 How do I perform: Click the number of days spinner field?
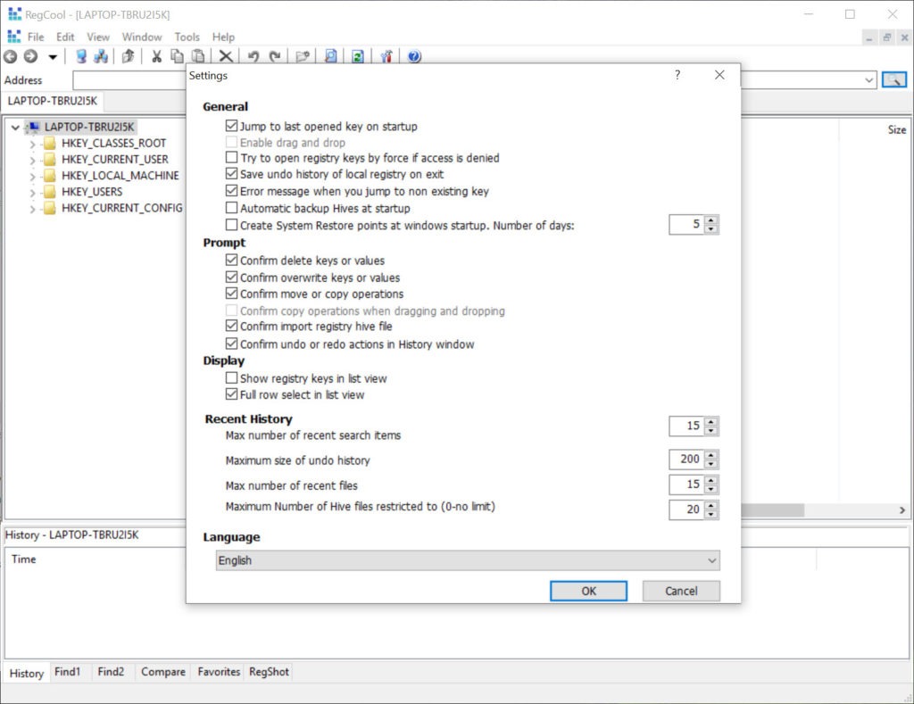(x=686, y=224)
